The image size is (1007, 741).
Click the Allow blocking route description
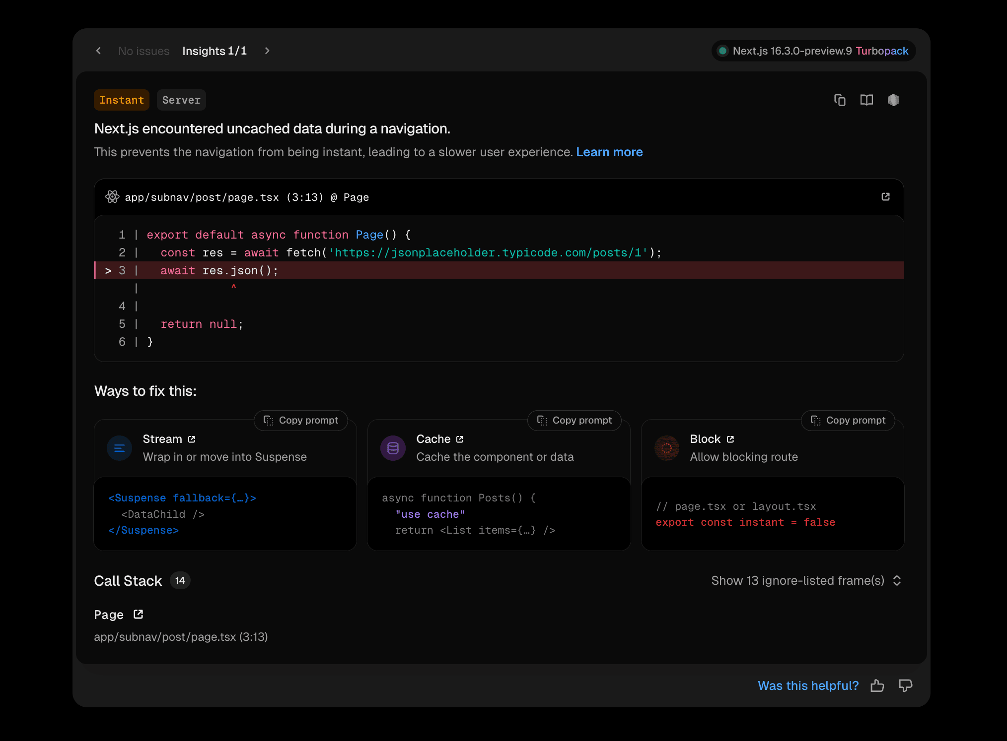(x=744, y=457)
